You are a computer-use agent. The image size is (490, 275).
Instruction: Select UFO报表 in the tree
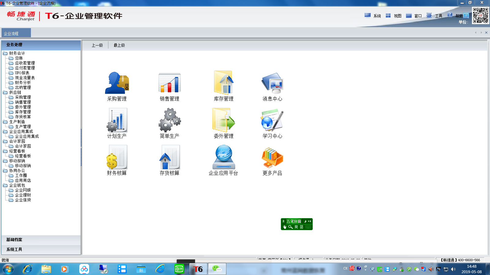(x=22, y=73)
